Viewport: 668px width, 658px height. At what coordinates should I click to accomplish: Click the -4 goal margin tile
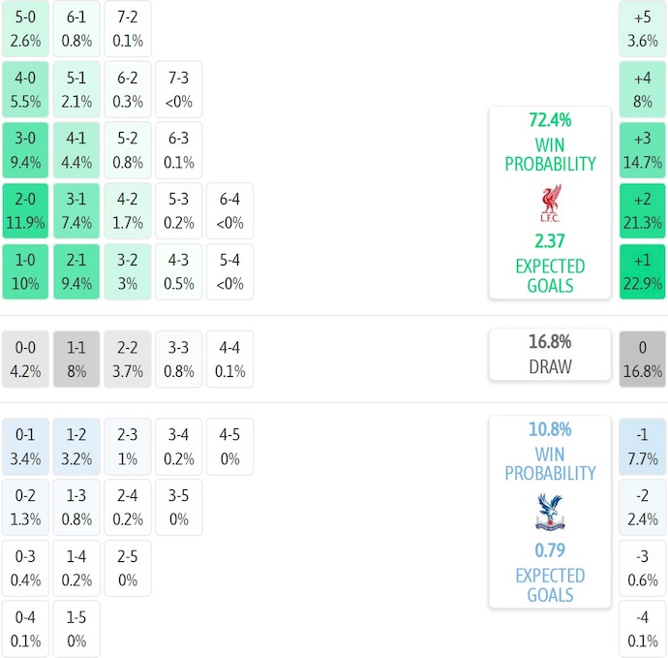(643, 630)
